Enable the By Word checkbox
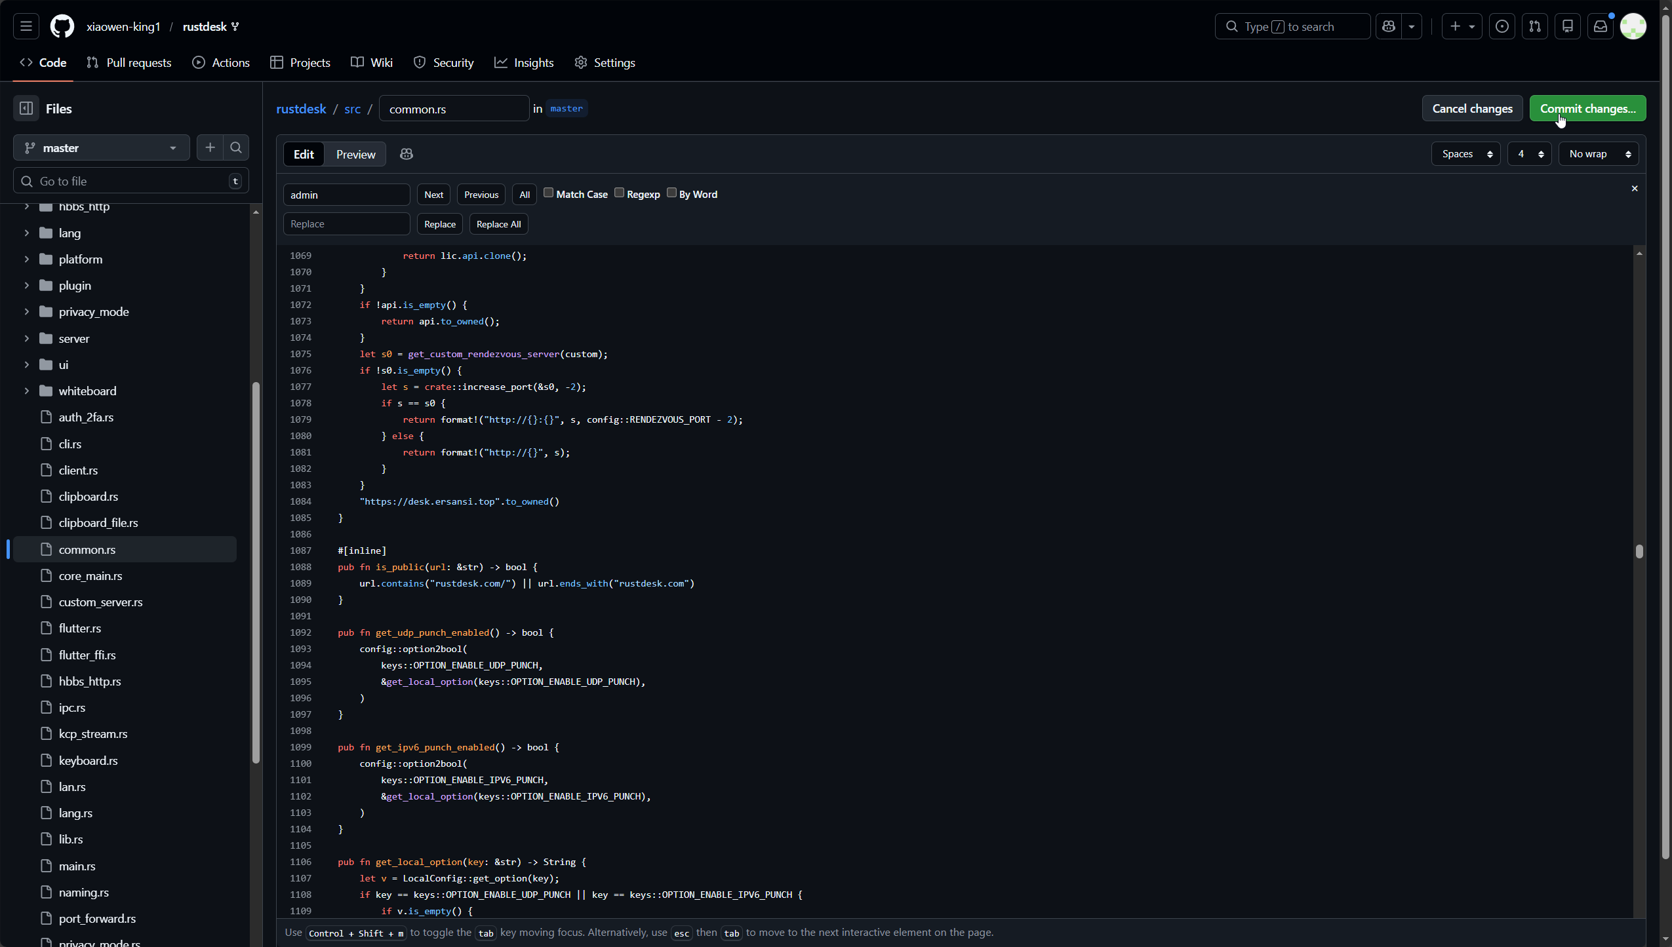This screenshot has width=1672, height=947. (x=671, y=193)
